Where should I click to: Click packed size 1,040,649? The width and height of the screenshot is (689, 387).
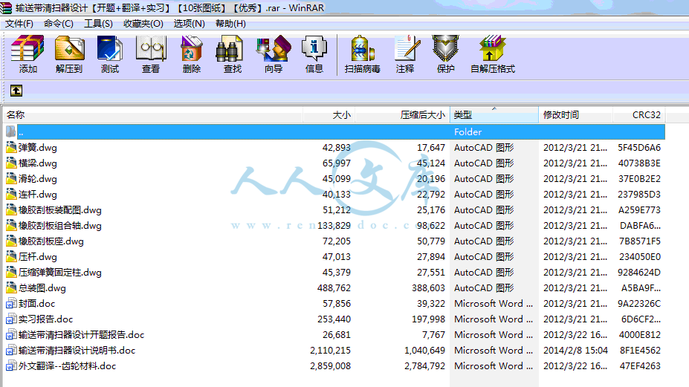425,351
